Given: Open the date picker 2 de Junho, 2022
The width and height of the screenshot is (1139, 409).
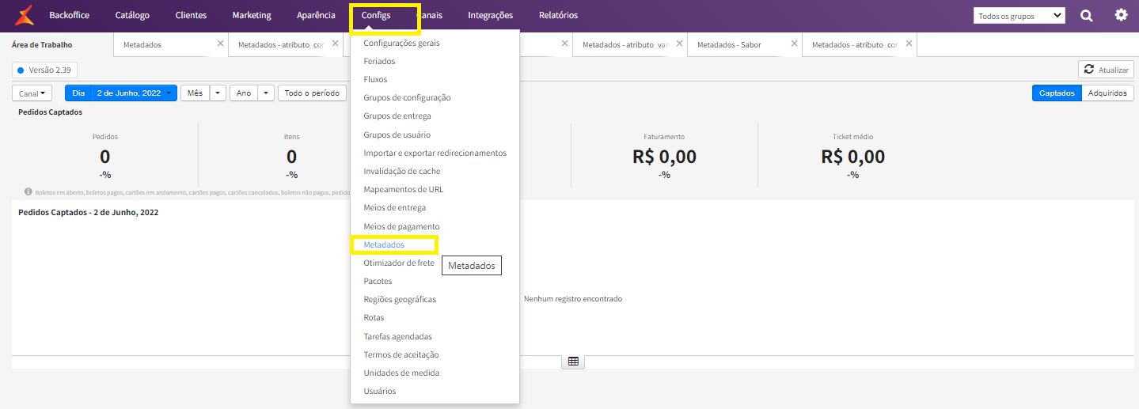Looking at the screenshot, I should (134, 93).
